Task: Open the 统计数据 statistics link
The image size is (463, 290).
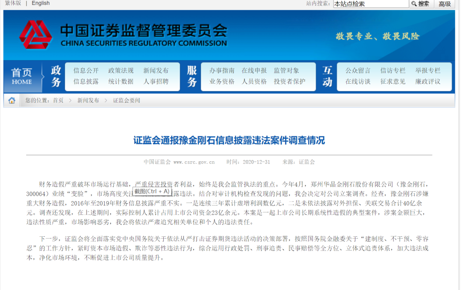Action: (x=121, y=82)
